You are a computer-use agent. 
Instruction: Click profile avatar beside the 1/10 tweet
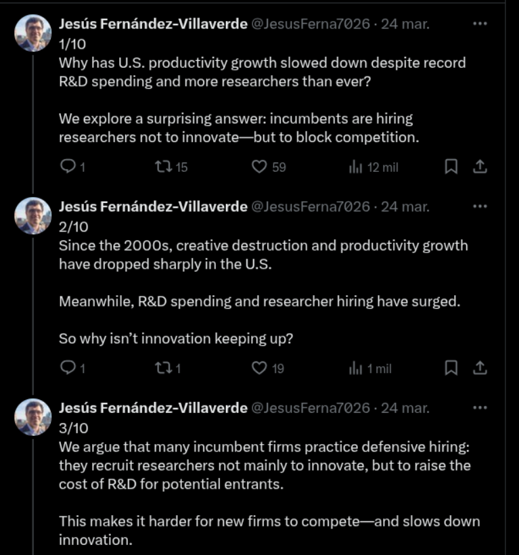click(33, 33)
